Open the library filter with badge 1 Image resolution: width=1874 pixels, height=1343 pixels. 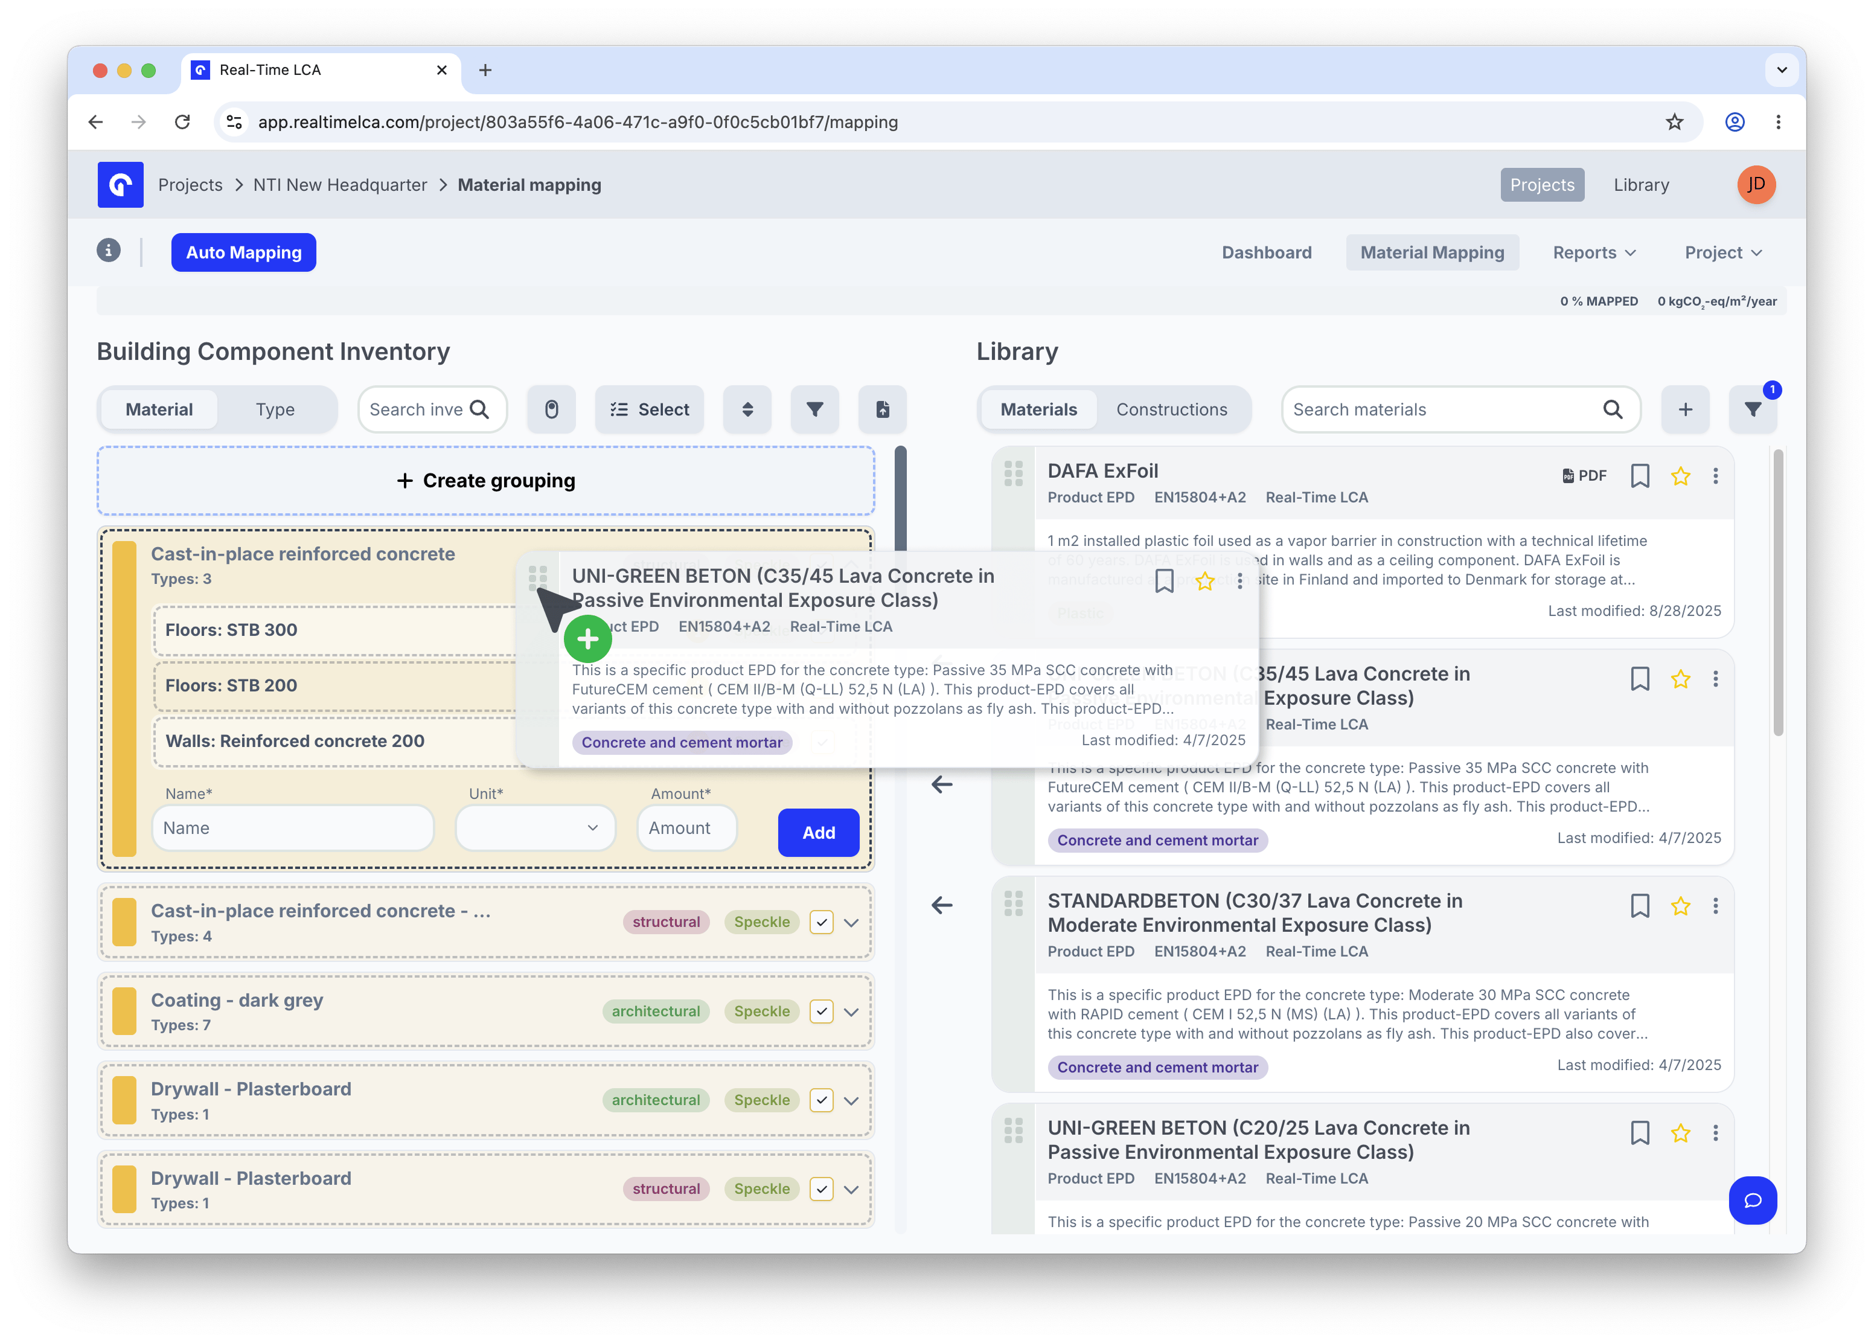(x=1753, y=410)
